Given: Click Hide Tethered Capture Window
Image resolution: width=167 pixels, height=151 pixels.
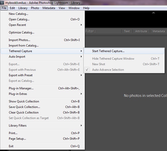Looking at the screenshot, I should (124, 59).
